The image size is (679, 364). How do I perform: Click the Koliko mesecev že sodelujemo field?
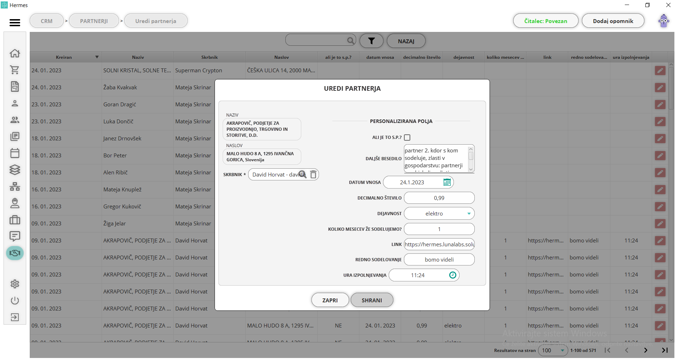pyautogui.click(x=439, y=229)
